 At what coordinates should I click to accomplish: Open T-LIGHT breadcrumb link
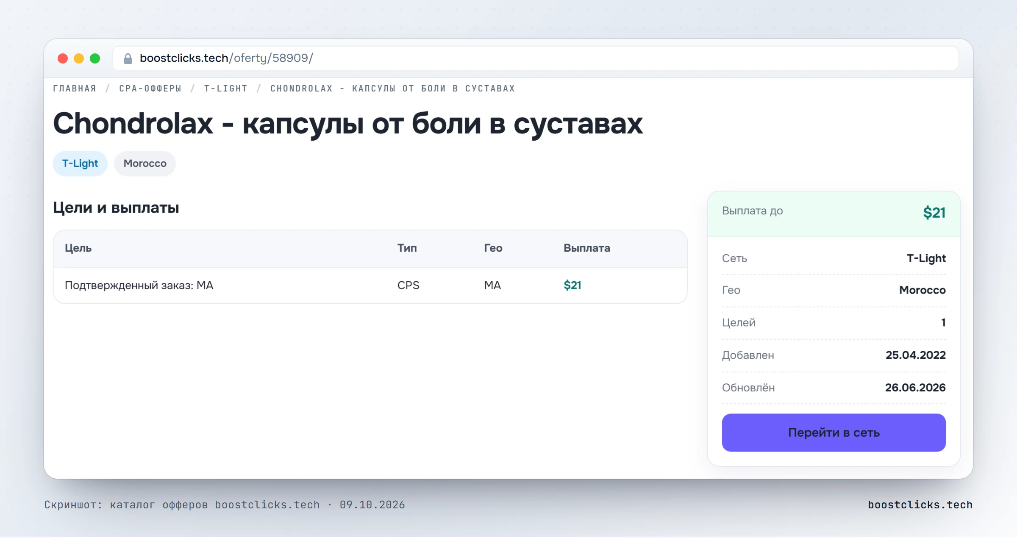pyautogui.click(x=225, y=89)
